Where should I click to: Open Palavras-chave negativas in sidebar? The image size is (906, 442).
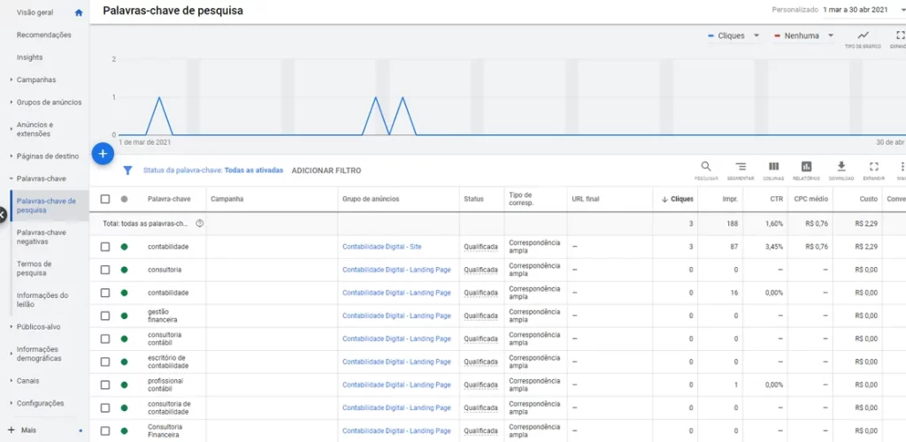[41, 237]
